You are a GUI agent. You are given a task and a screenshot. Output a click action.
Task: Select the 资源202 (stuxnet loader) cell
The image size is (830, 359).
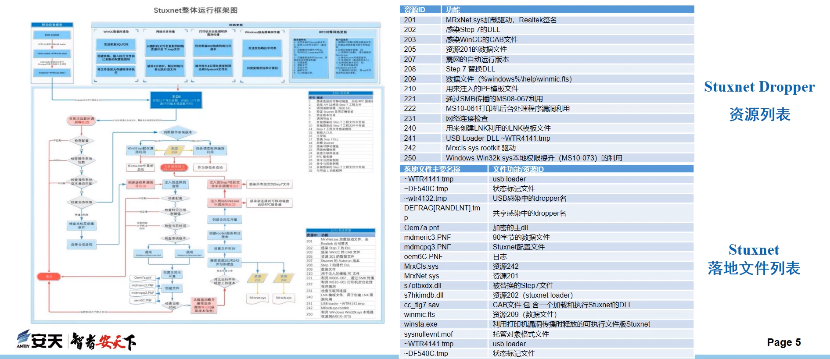(x=591, y=295)
